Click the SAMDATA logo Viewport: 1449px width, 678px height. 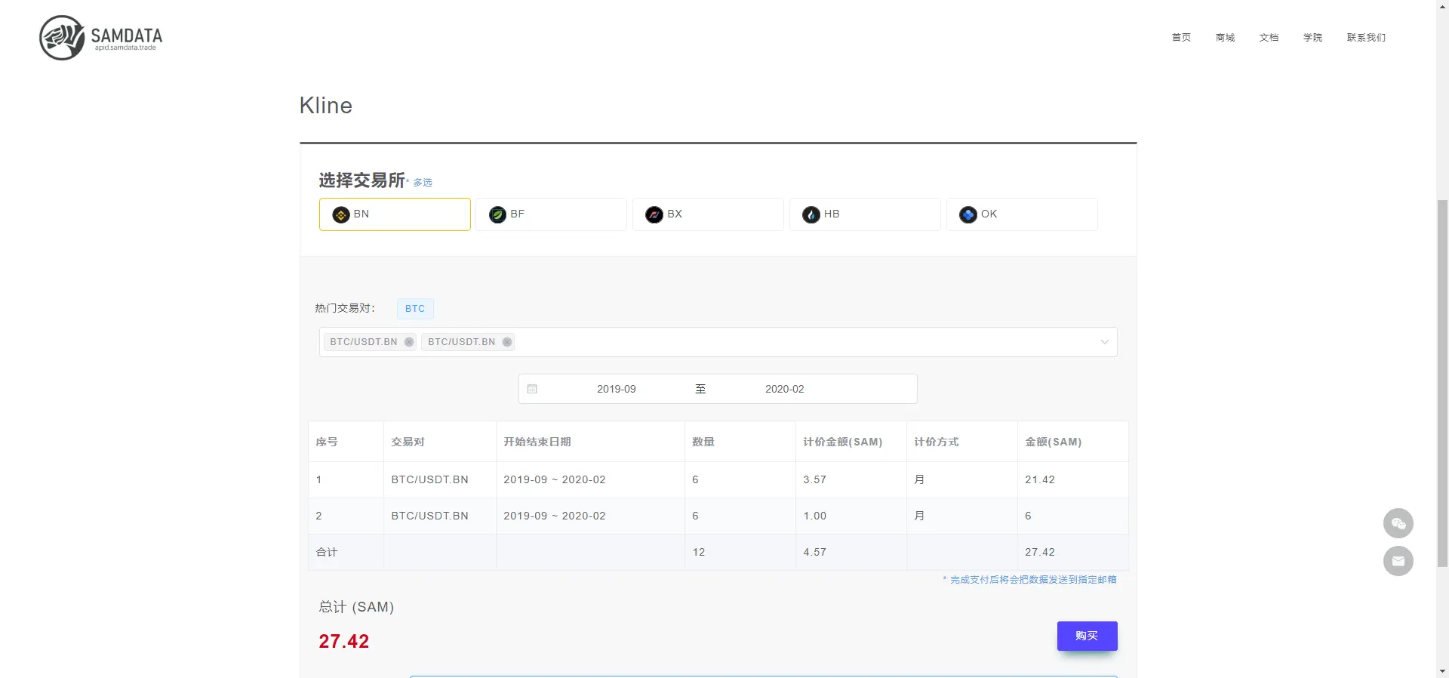(x=101, y=38)
